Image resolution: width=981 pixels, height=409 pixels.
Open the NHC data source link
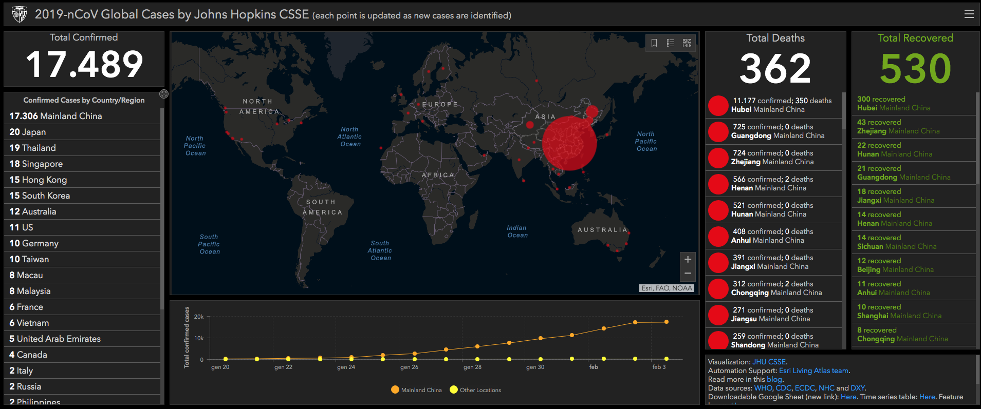click(826, 388)
